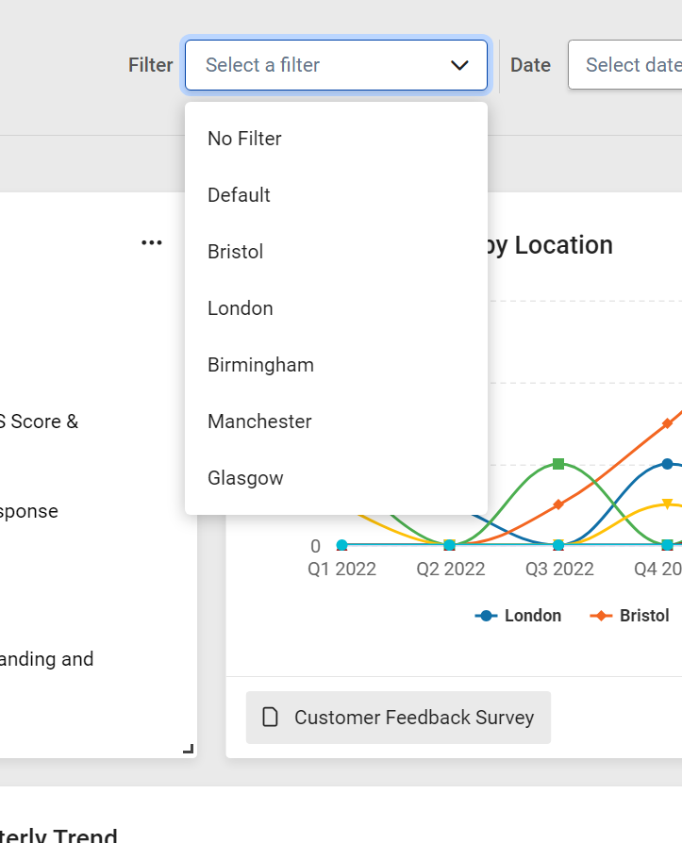Select Glasgow in the filter dropdown
This screenshot has width=682, height=843.
(x=246, y=478)
